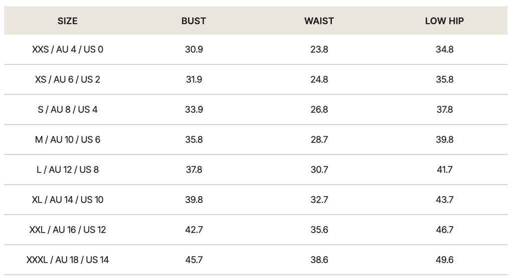Select the 33.9 bust measurement for size S

[x=194, y=109]
